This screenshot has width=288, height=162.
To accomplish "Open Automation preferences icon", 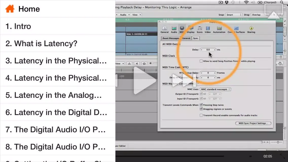I will click(219, 30).
